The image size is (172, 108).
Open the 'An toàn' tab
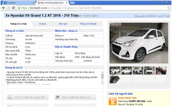click(x=43, y=24)
